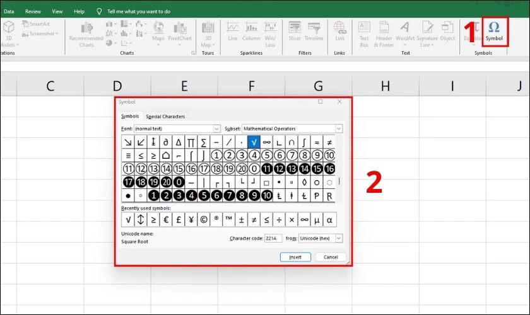Screen dimensions: 530x315
Task: Insert a Text Box
Action: coord(364,35)
